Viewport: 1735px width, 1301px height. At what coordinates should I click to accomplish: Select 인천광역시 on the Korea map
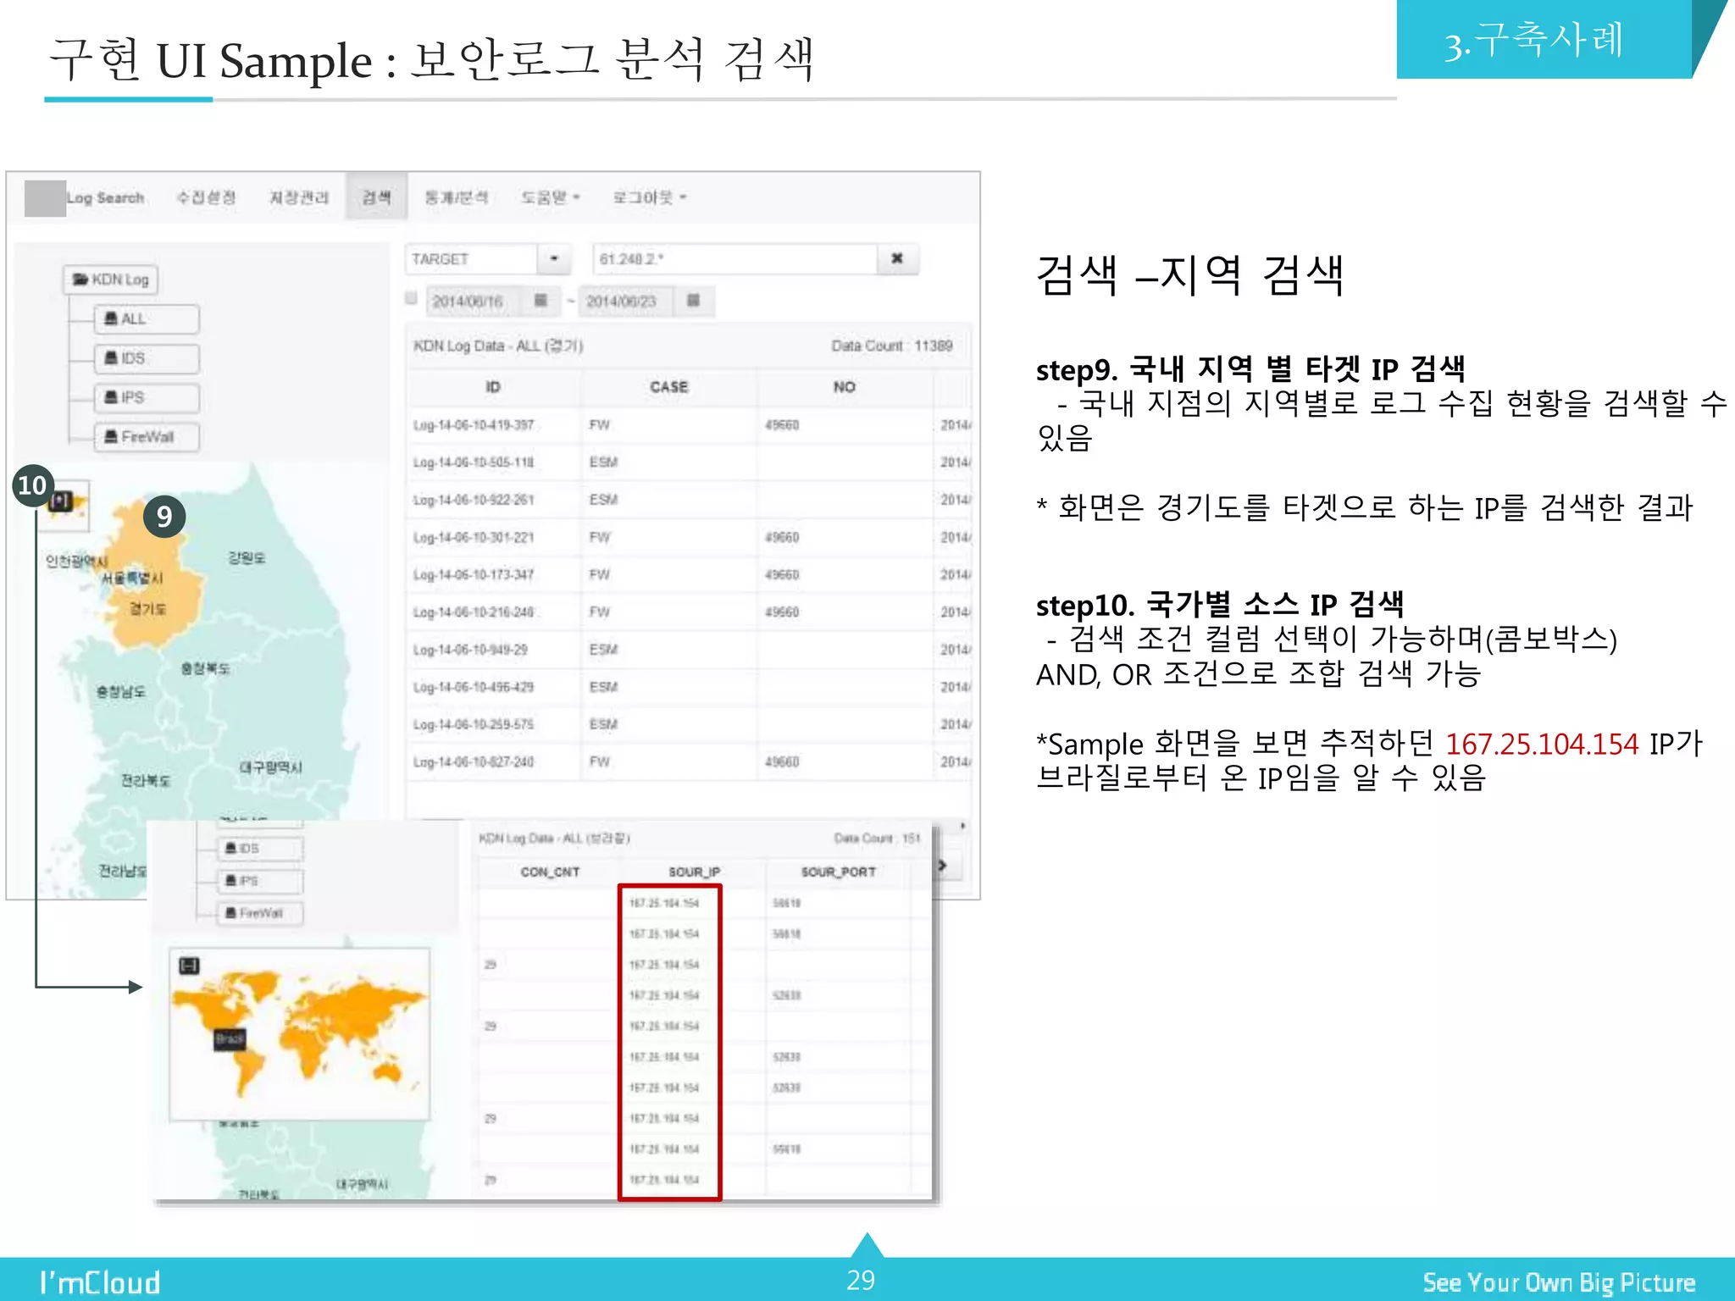pyautogui.click(x=77, y=562)
